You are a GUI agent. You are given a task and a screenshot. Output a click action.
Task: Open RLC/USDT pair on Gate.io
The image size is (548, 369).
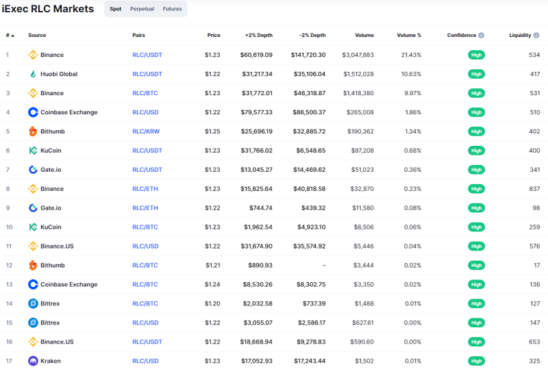(x=147, y=170)
